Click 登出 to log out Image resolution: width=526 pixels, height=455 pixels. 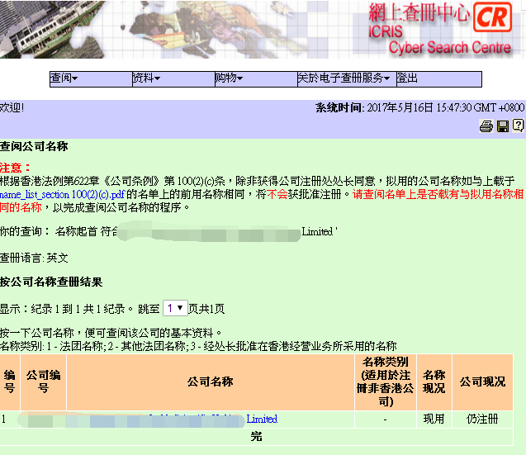coord(407,78)
